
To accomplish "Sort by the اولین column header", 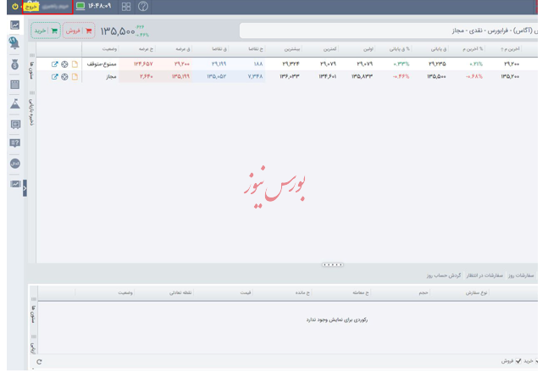I will point(368,49).
